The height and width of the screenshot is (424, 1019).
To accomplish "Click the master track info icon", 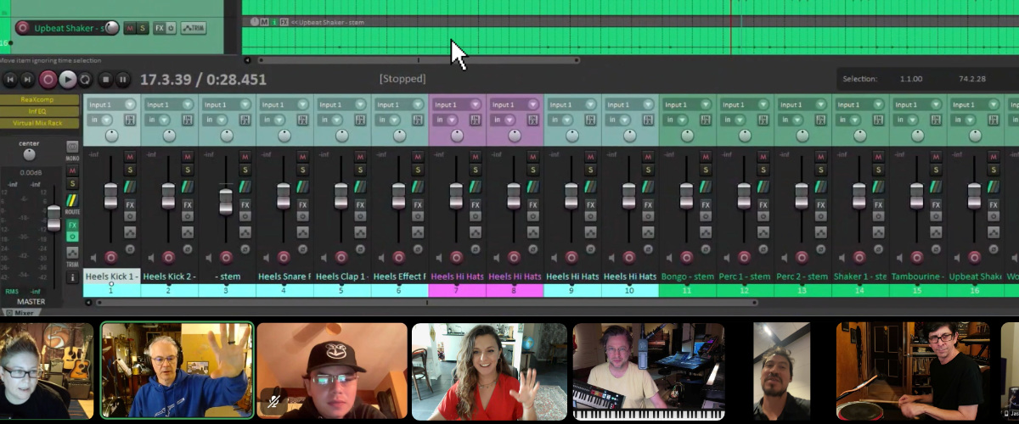I will pyautogui.click(x=72, y=277).
